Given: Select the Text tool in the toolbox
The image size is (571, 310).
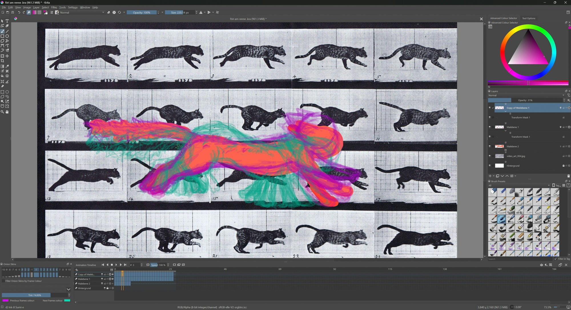Looking at the screenshot, I should point(7,21).
